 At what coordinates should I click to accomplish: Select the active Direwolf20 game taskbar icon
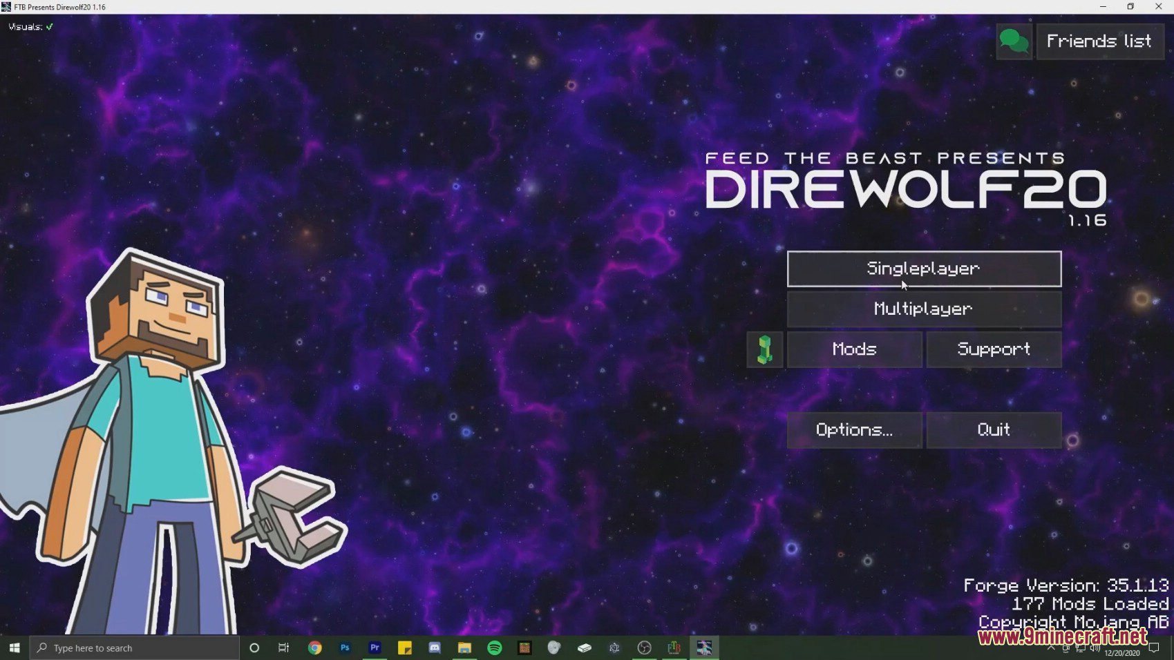click(x=704, y=648)
